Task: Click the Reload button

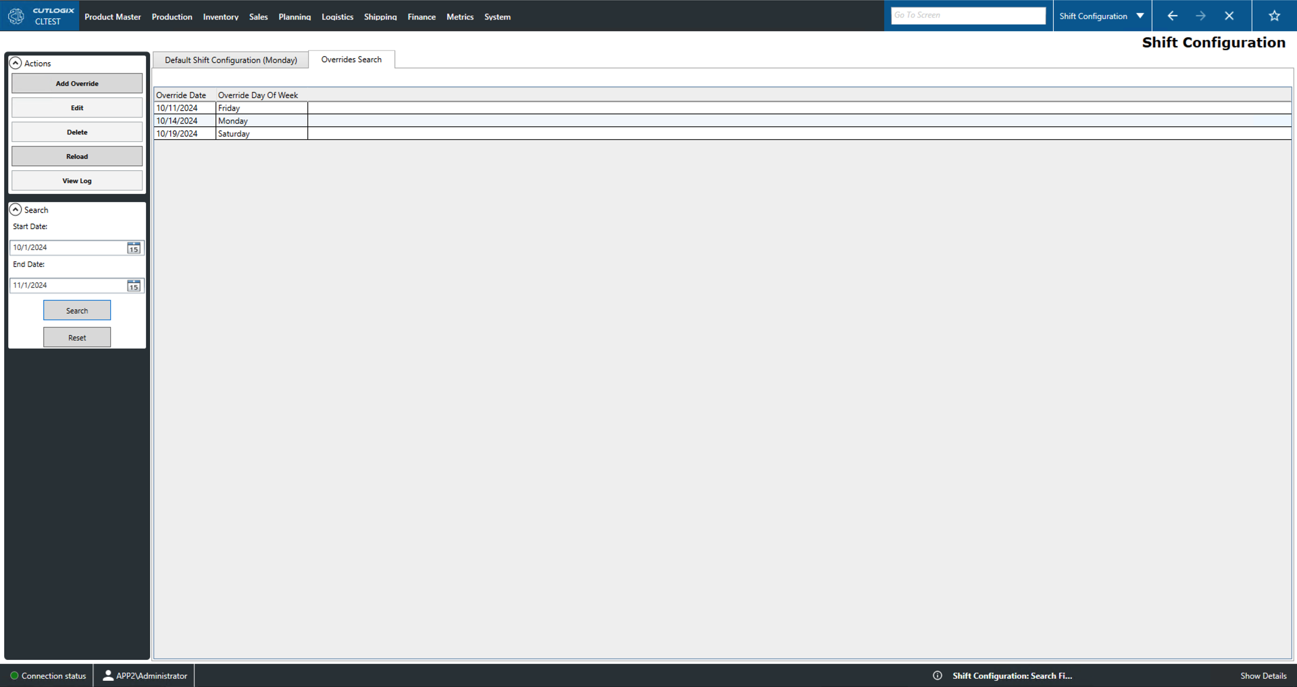Action: point(77,156)
